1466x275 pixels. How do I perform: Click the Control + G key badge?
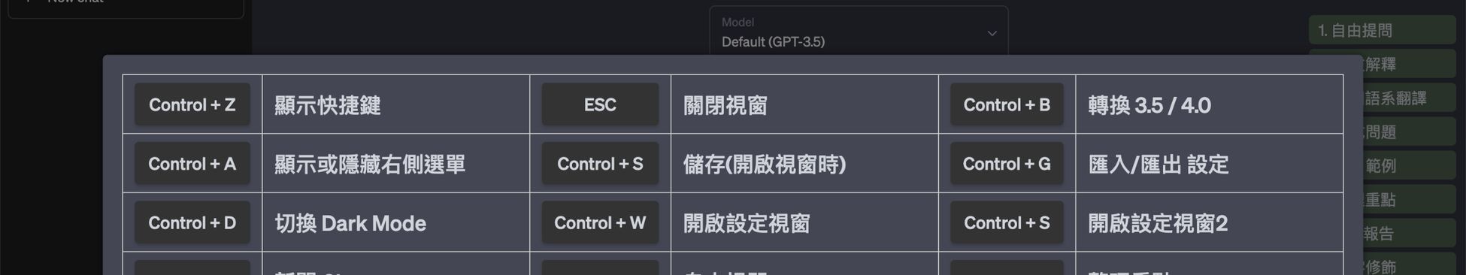[x=1007, y=164]
